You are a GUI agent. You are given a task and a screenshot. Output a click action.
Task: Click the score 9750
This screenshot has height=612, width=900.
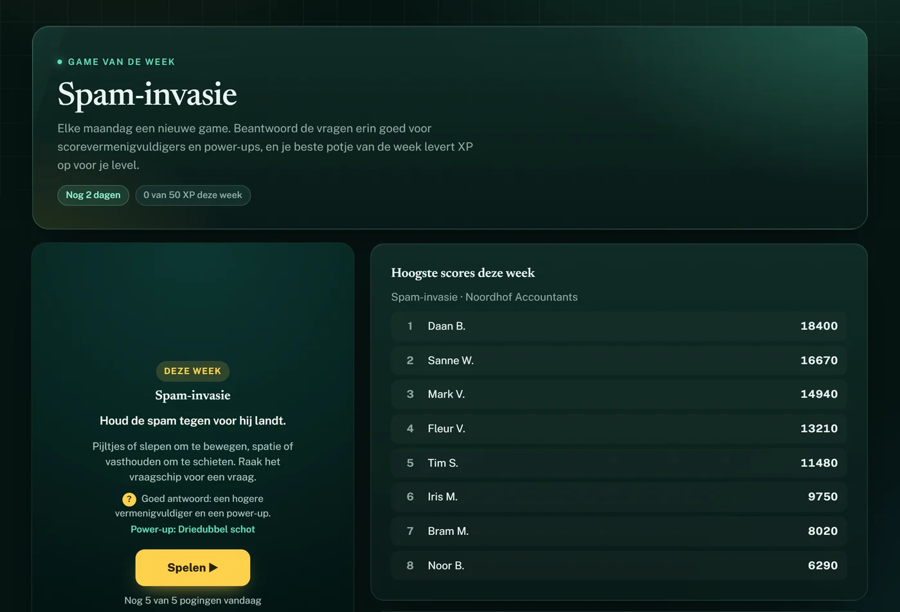(x=823, y=497)
